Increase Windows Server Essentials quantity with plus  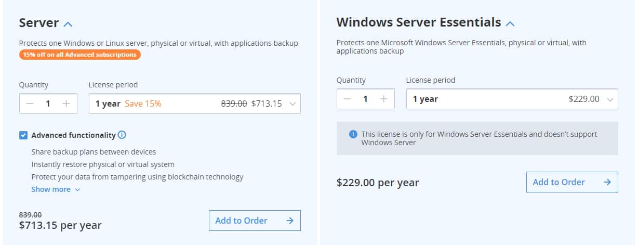[383, 99]
